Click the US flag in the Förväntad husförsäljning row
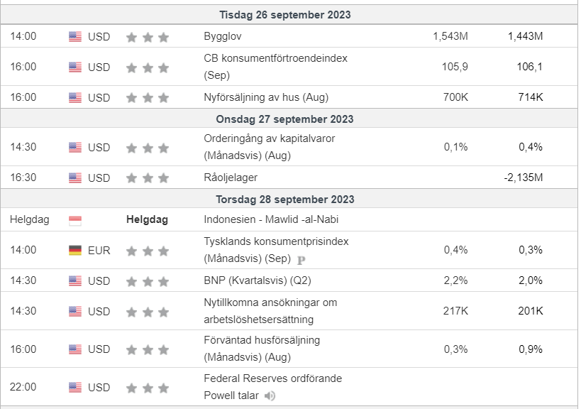 point(75,349)
